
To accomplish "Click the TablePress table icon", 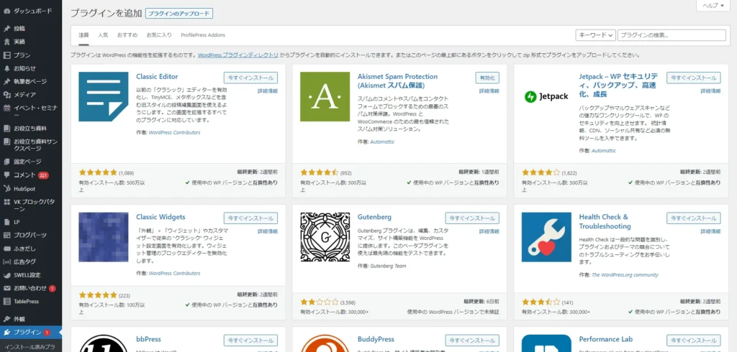I will 6,301.
